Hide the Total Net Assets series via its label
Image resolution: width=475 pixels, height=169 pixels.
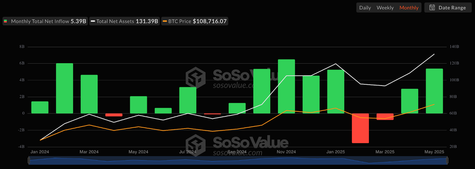point(115,21)
